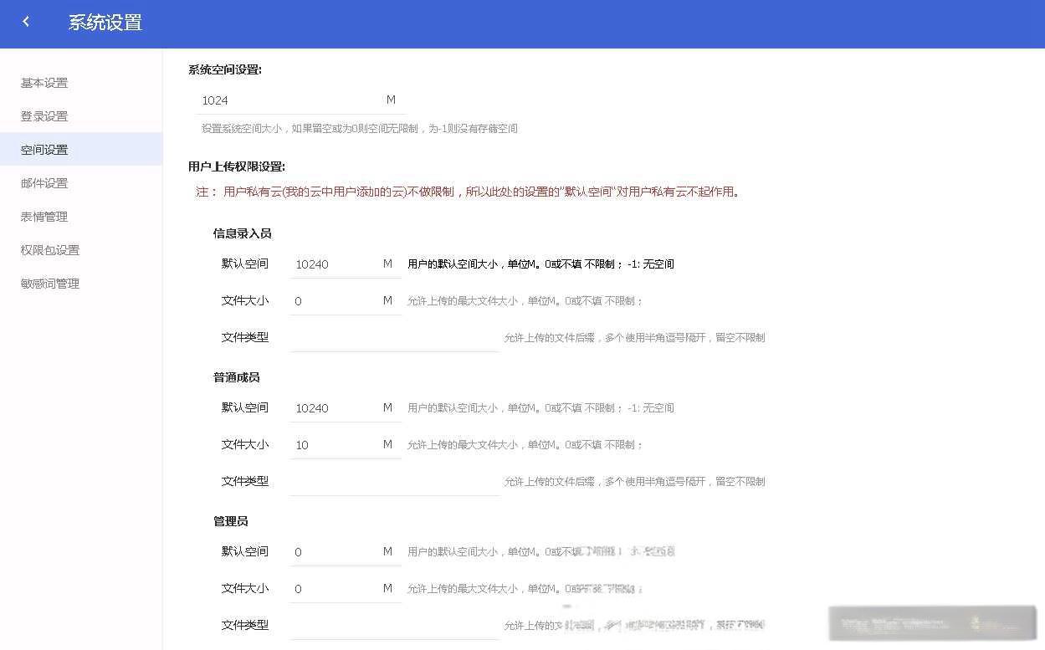Viewport: 1045px width, 650px height.
Task: Click the 系统设置 header title
Action: coord(105,23)
